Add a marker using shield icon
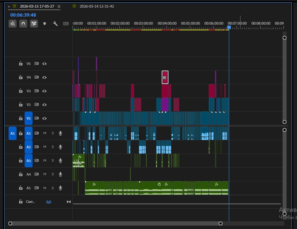The width and height of the screenshot is (297, 229). [45, 24]
